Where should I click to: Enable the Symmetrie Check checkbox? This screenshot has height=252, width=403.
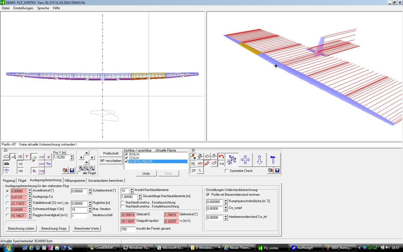click(x=226, y=171)
